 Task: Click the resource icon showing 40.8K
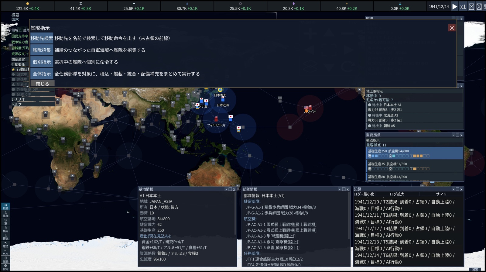click(347, 4)
